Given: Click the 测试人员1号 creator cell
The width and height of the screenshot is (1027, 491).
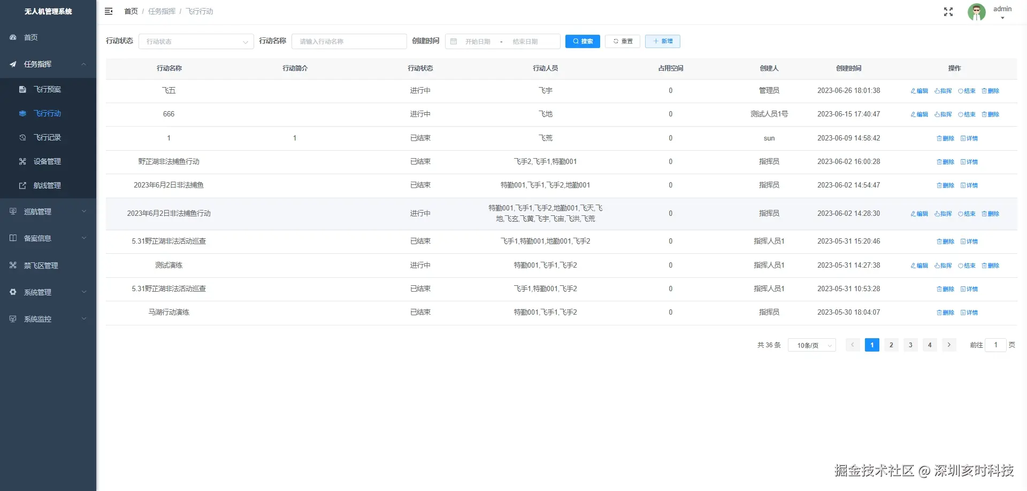Looking at the screenshot, I should 769,114.
